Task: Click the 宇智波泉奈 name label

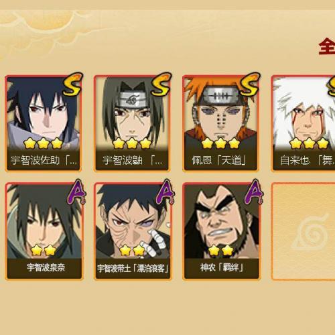Action: click(x=46, y=267)
